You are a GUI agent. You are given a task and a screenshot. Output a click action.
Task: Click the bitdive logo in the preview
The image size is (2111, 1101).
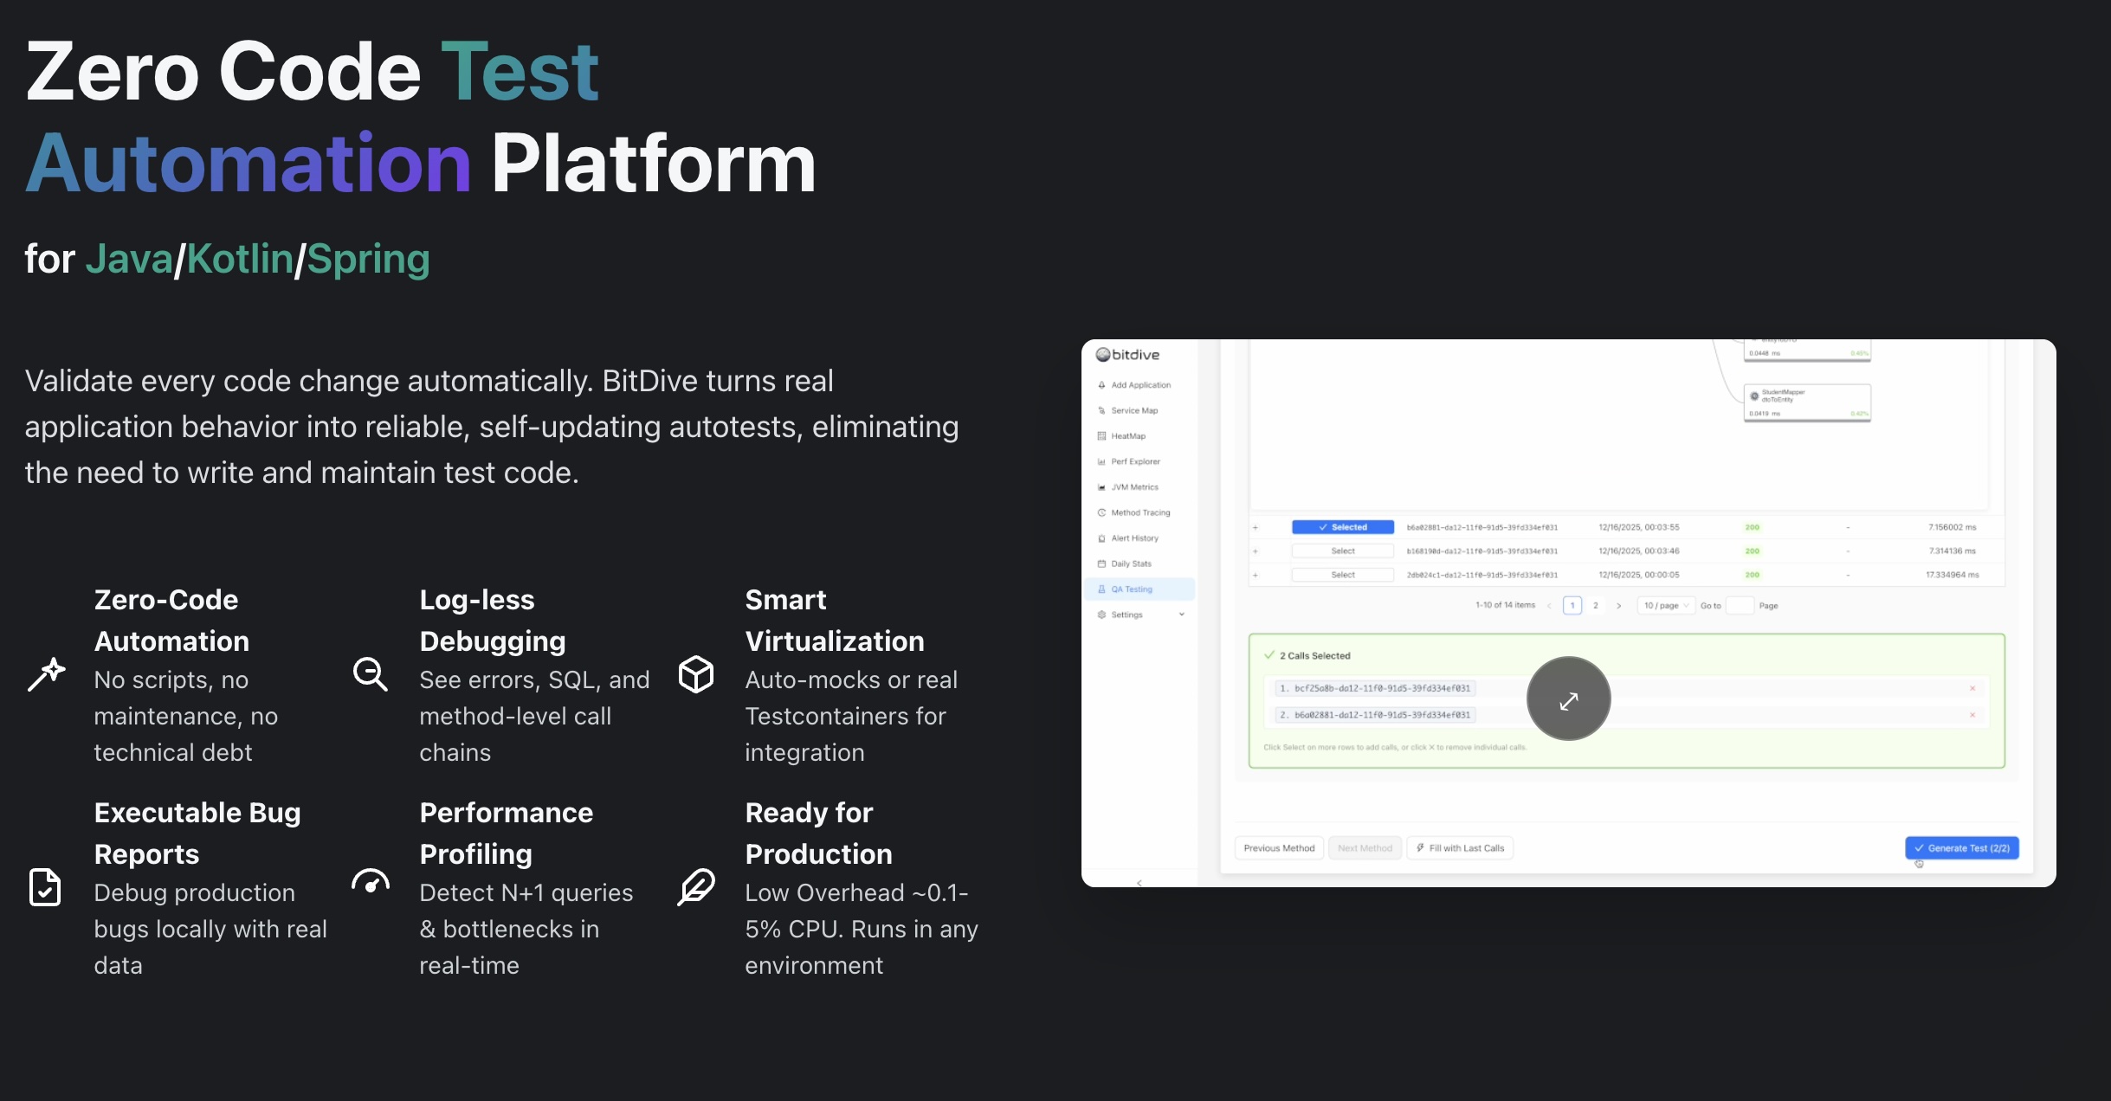point(1127,355)
